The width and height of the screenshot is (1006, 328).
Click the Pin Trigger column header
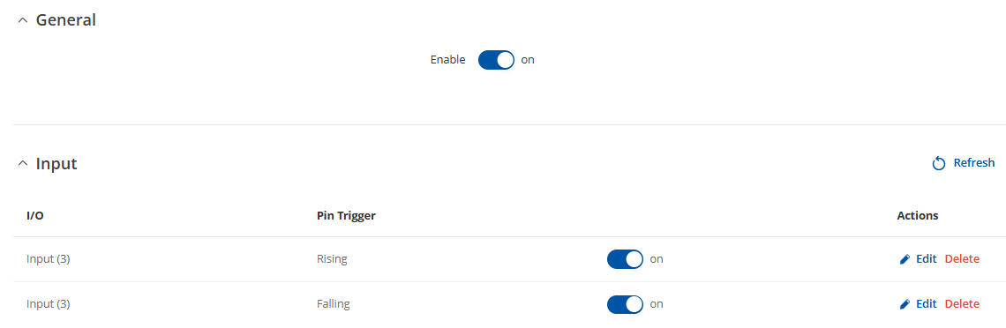(x=347, y=216)
